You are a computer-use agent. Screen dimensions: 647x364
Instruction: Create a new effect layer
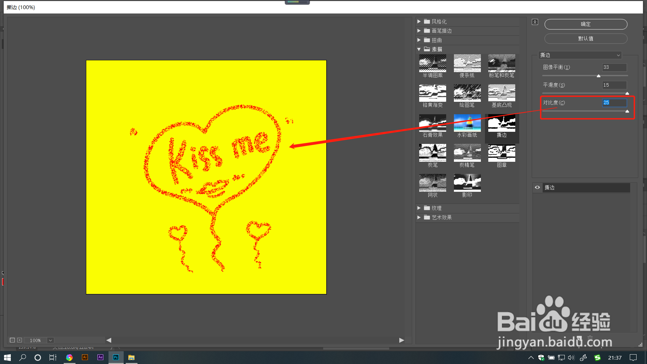click(580, 338)
